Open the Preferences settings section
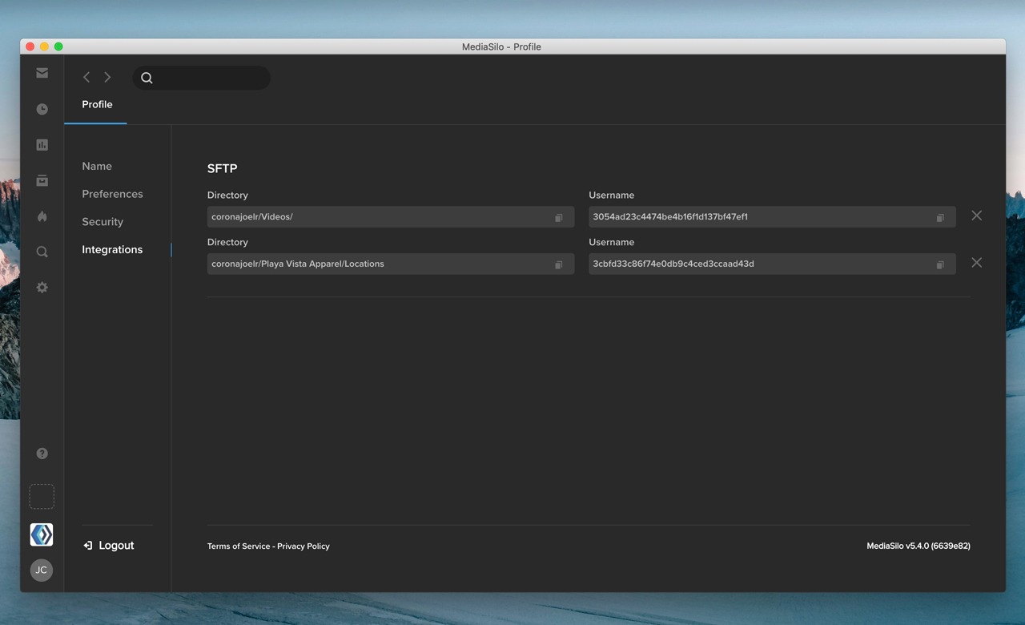This screenshot has height=625, width=1025. point(112,194)
